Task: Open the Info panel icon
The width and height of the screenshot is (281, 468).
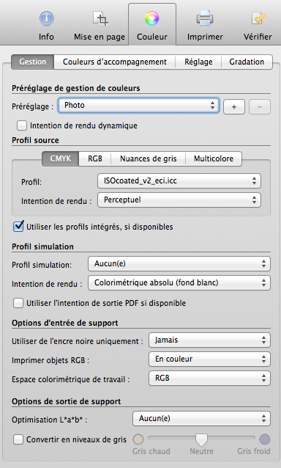Action: point(46,18)
